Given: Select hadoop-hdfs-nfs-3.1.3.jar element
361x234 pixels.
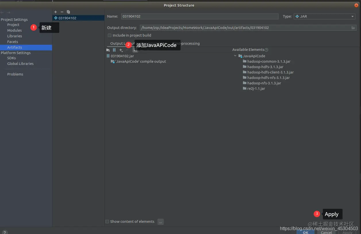Looking at the screenshot, I should [268, 78].
